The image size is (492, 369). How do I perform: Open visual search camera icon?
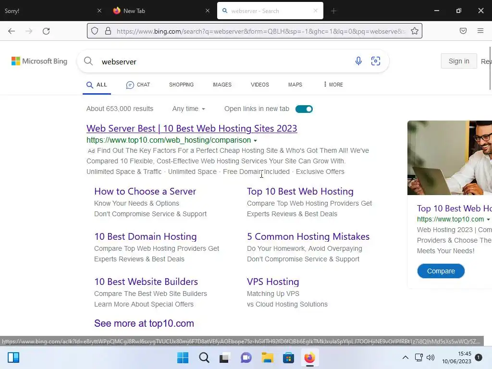376,61
